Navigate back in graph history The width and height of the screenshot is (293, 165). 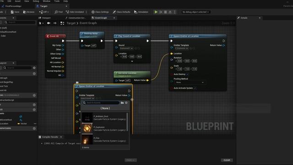tap(49, 23)
